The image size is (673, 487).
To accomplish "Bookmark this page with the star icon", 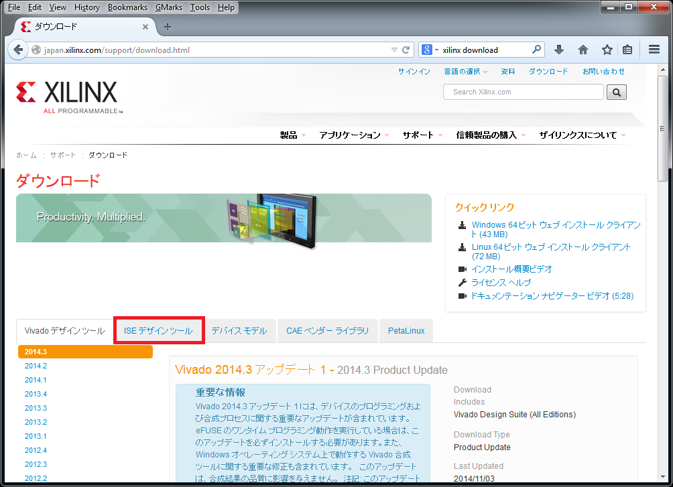I will pos(607,50).
